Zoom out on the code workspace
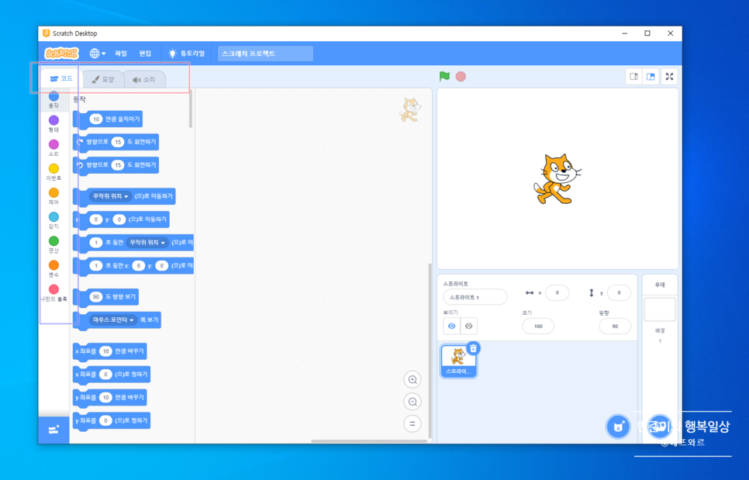749x480 pixels. tap(412, 402)
